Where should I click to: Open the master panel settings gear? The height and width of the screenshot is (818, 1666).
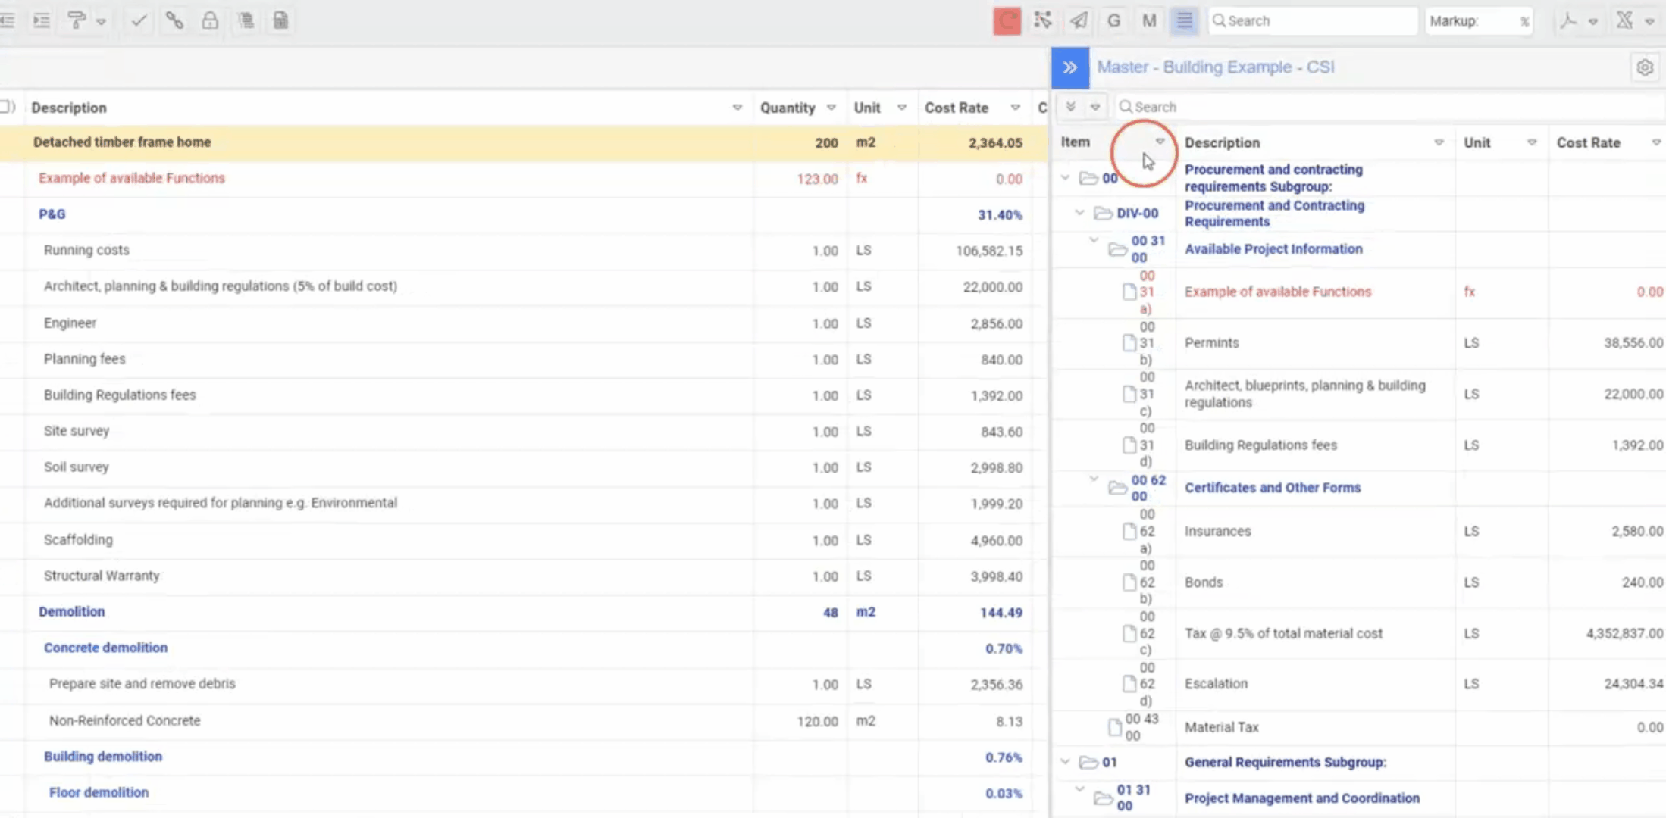1644,67
